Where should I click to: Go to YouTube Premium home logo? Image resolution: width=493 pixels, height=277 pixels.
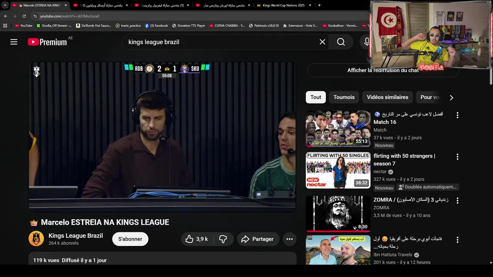click(x=47, y=42)
